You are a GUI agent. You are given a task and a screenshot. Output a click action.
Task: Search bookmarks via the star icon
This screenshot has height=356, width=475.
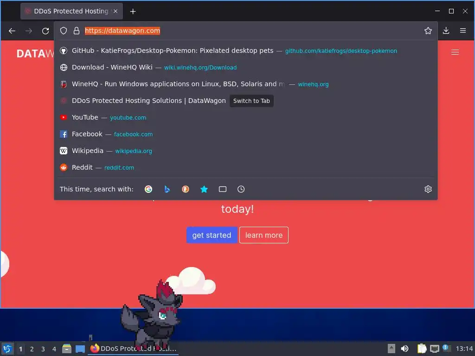pyautogui.click(x=204, y=189)
